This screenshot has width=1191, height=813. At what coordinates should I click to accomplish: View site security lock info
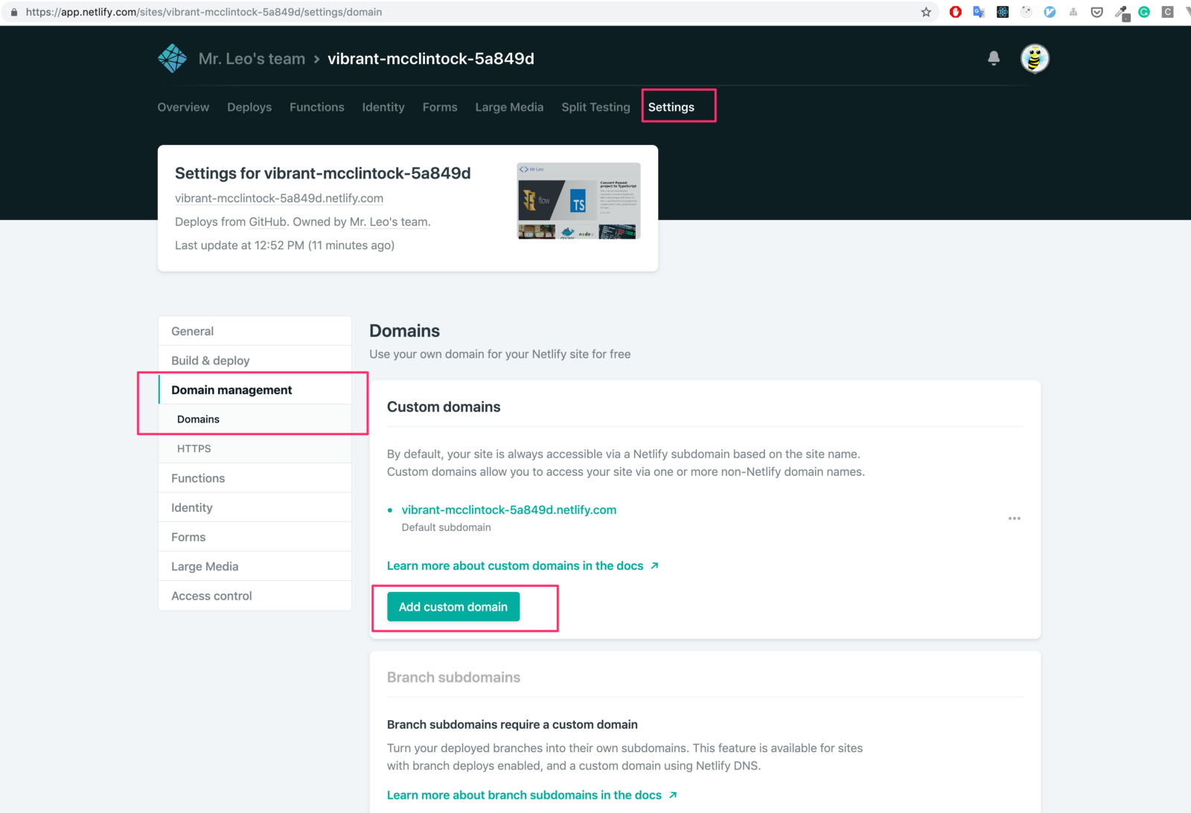[13, 12]
